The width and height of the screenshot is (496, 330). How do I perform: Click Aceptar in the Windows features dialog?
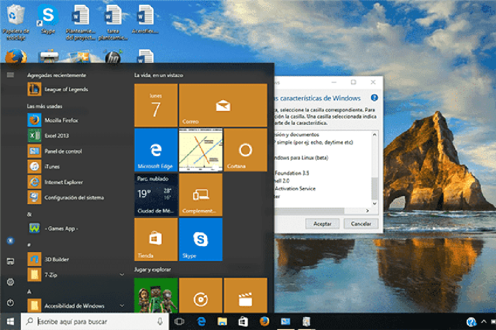pos(322,223)
